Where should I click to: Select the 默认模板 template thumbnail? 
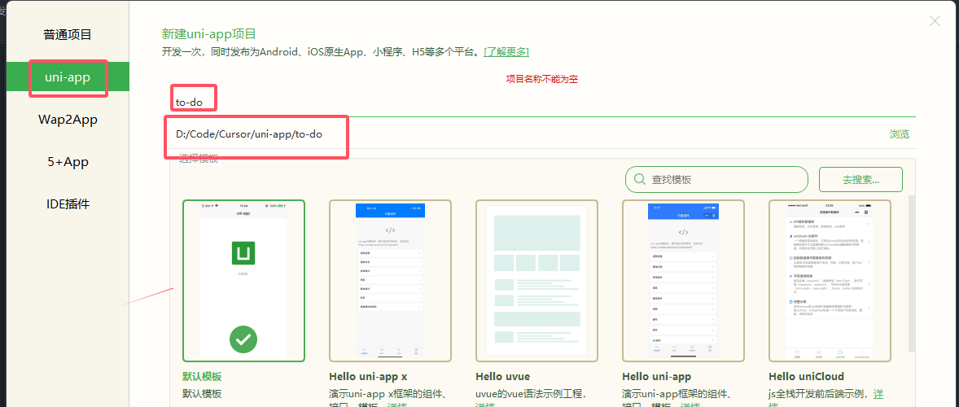pos(243,281)
